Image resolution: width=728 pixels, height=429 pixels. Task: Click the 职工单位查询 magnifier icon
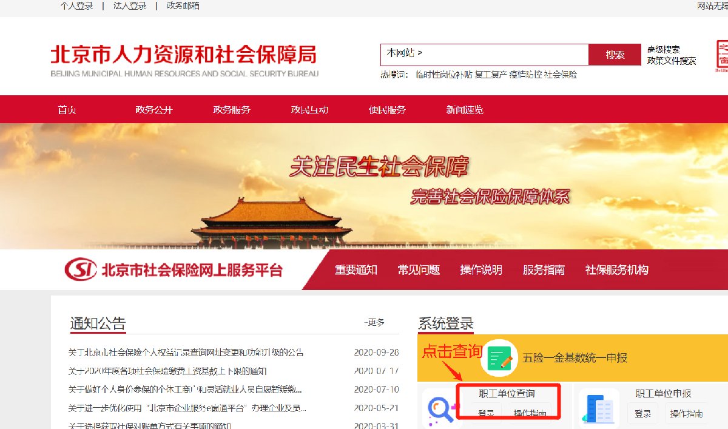pyautogui.click(x=441, y=410)
